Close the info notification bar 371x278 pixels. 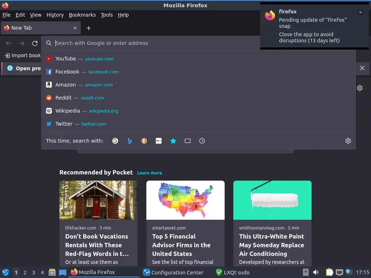(362, 68)
